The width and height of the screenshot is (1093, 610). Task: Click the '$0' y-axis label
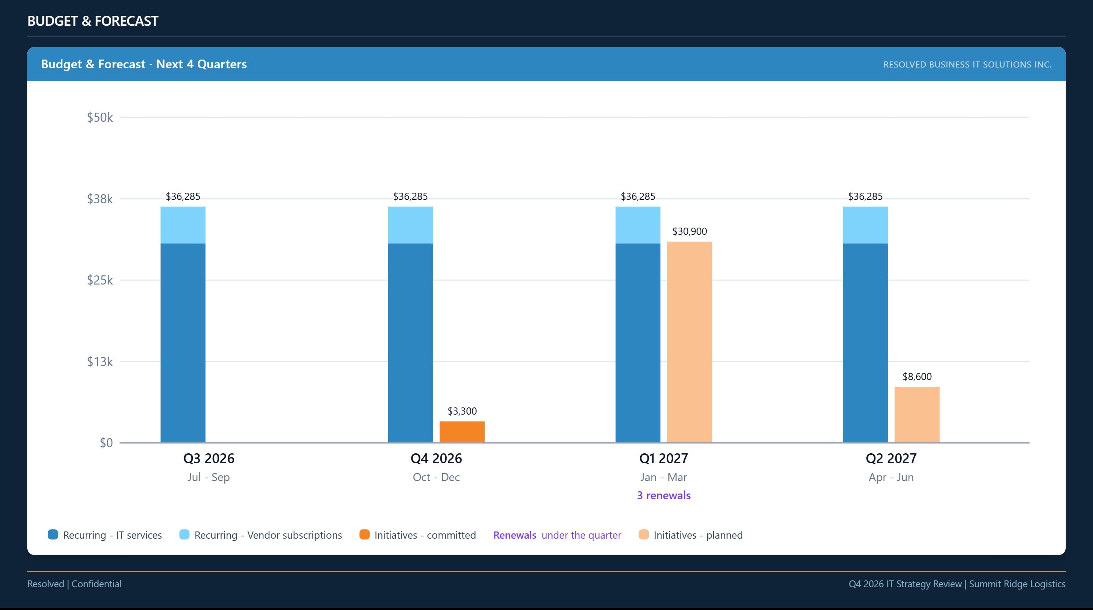tap(106, 443)
